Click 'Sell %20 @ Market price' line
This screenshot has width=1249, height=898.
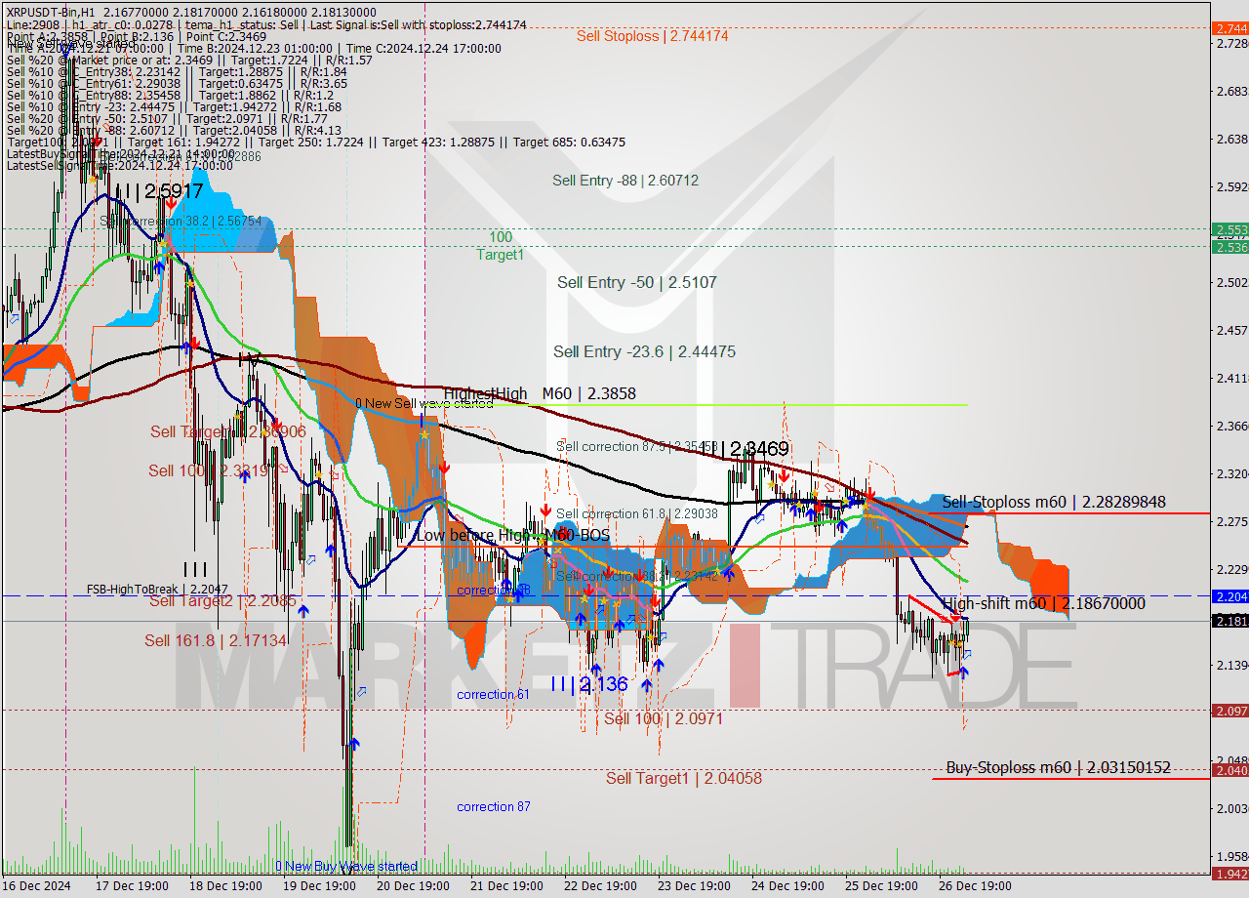pyautogui.click(x=189, y=61)
